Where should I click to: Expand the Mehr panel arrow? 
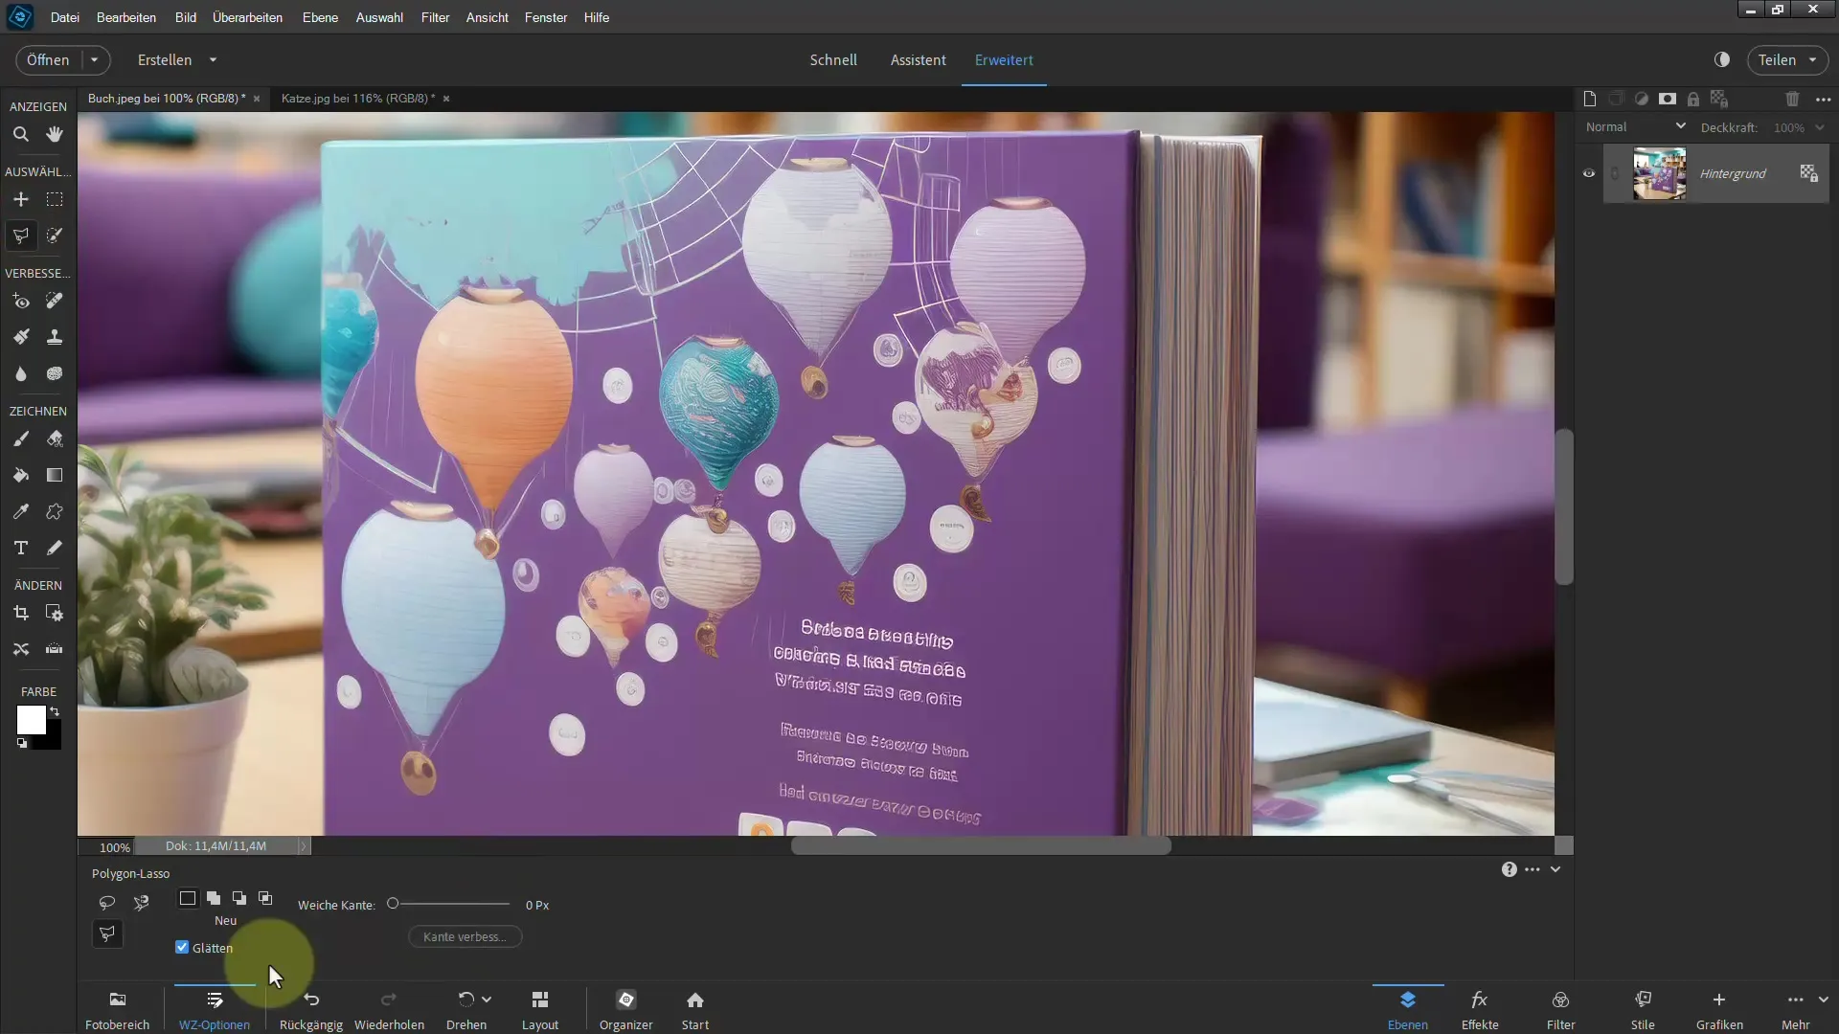click(x=1823, y=1000)
